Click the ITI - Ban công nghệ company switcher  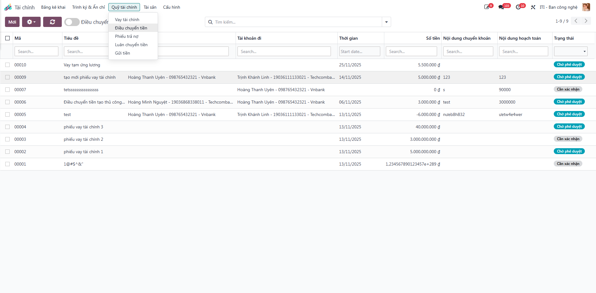click(x=558, y=7)
